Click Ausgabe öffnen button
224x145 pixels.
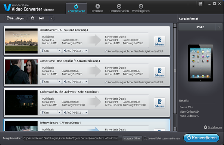pos(133,138)
